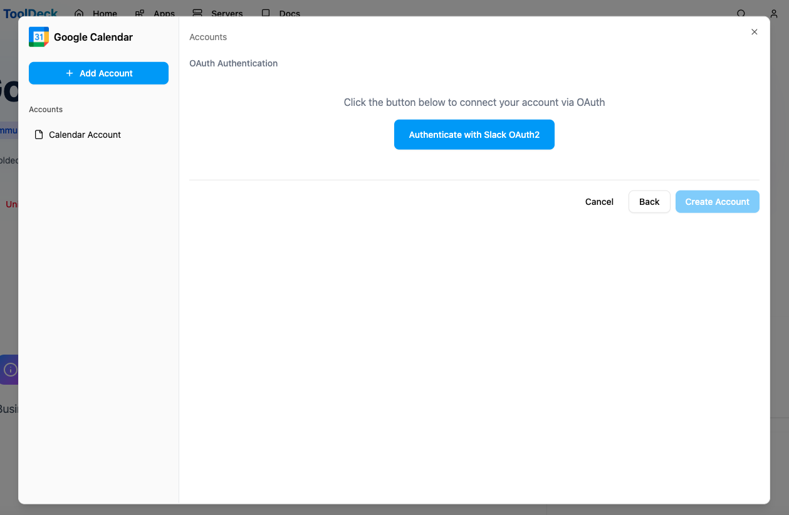
Task: Open Docs in the background navigation bar
Action: tap(281, 12)
